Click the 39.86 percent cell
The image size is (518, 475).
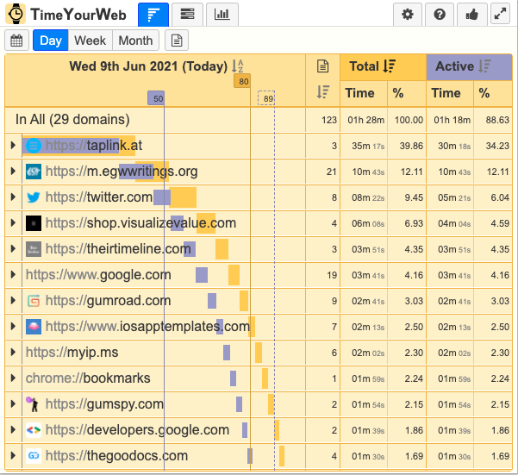tap(411, 146)
